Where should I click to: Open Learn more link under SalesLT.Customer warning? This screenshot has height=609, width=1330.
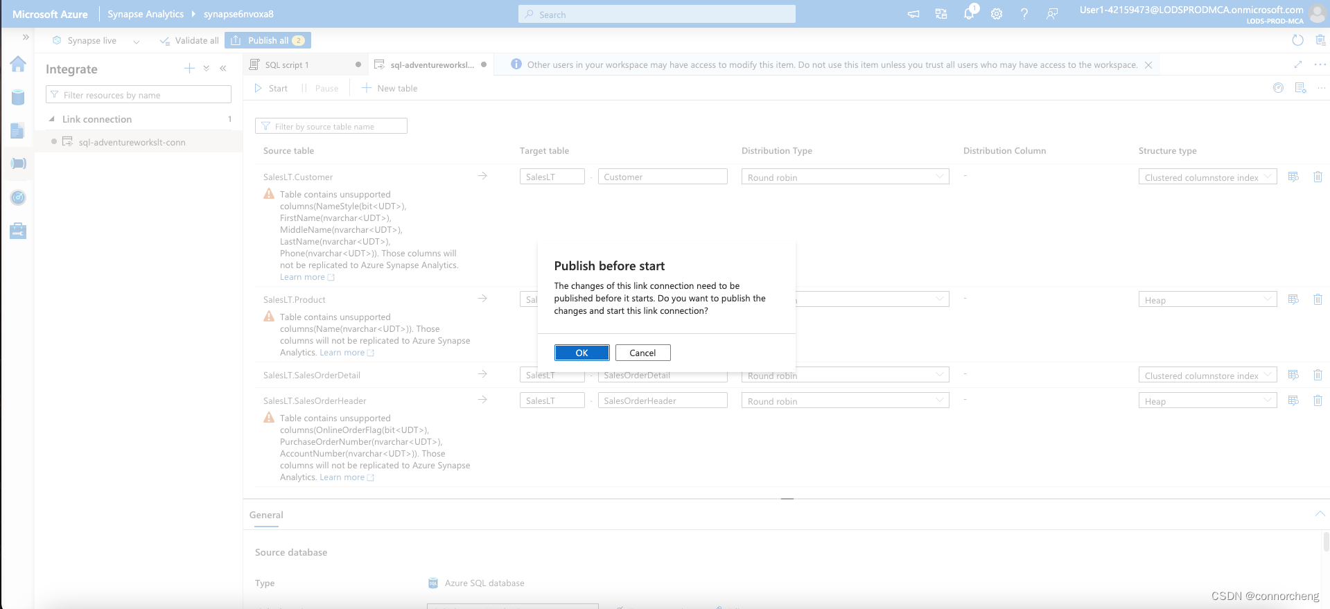pyautogui.click(x=307, y=277)
